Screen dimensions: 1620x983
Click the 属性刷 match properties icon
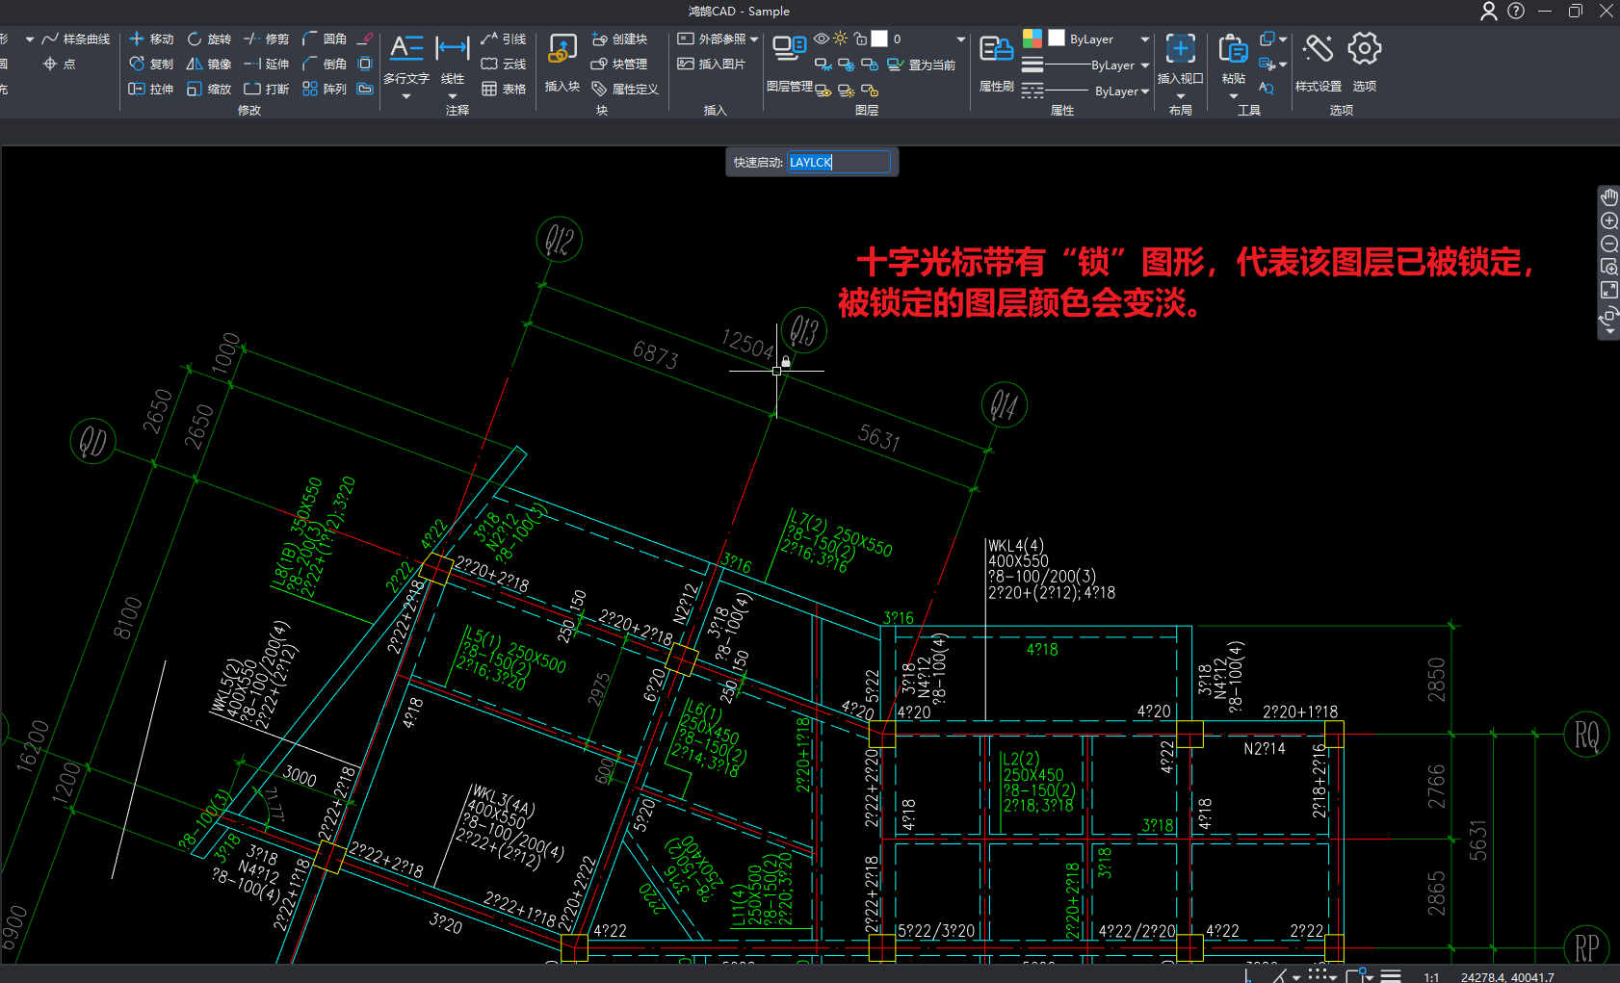pyautogui.click(x=996, y=50)
